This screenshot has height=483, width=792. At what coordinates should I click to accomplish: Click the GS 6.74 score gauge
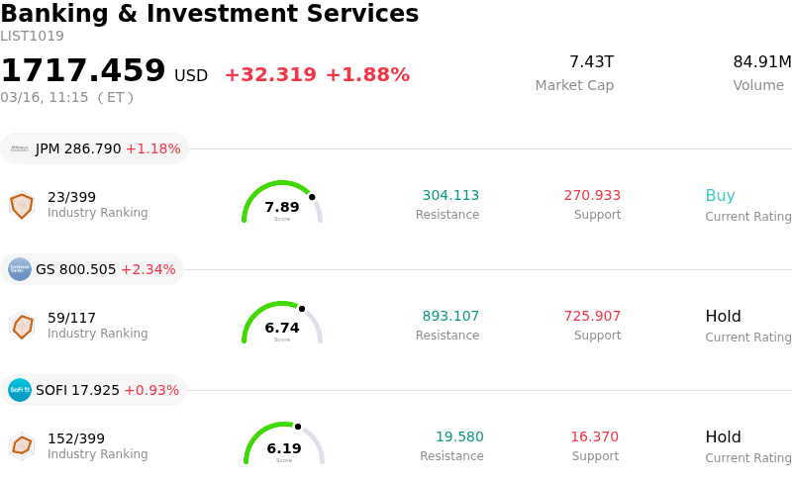pos(282,325)
